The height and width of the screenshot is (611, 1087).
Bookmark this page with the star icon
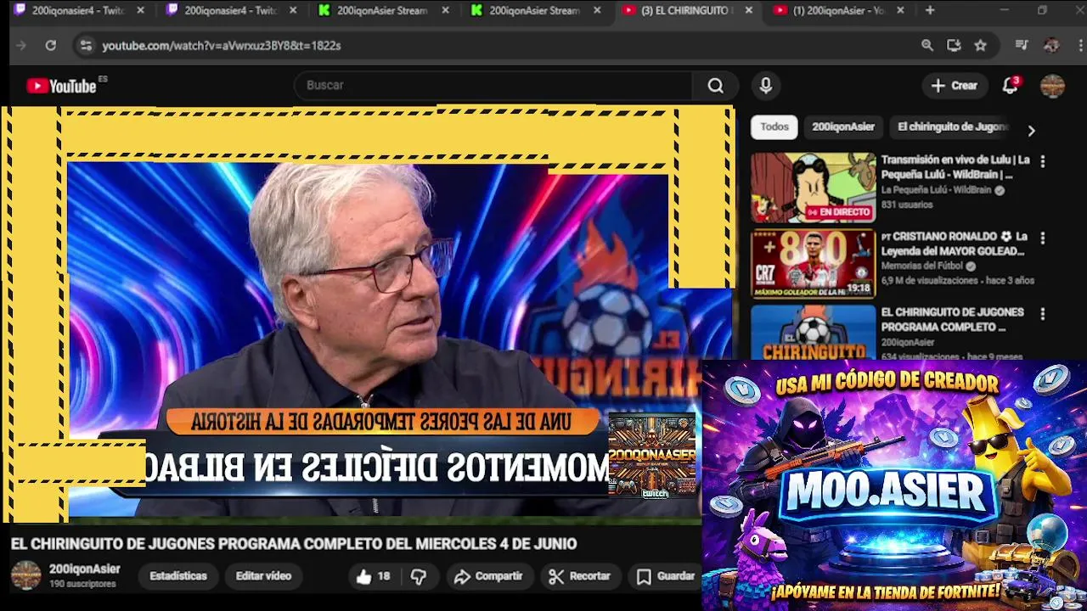(981, 46)
